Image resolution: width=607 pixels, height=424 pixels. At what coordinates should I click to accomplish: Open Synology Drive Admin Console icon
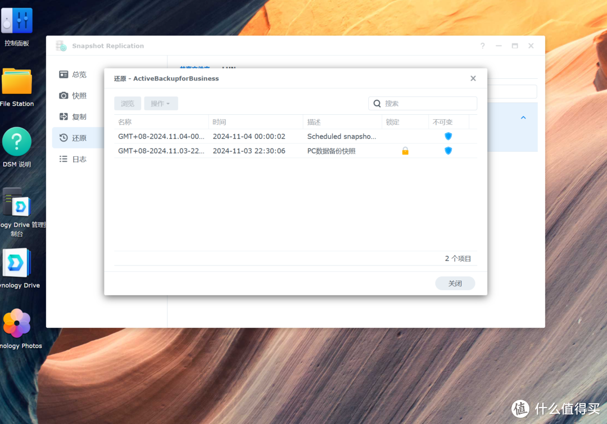coord(17,203)
